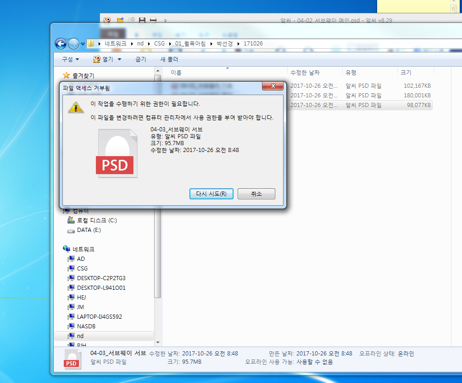Select the HEJ network computer
Viewport: 462px width, 383px height.
point(82,298)
